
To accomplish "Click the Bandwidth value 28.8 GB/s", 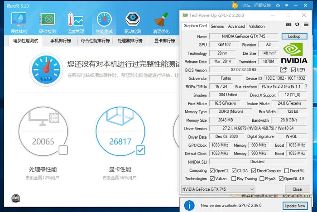I will pyautogui.click(x=289, y=120).
